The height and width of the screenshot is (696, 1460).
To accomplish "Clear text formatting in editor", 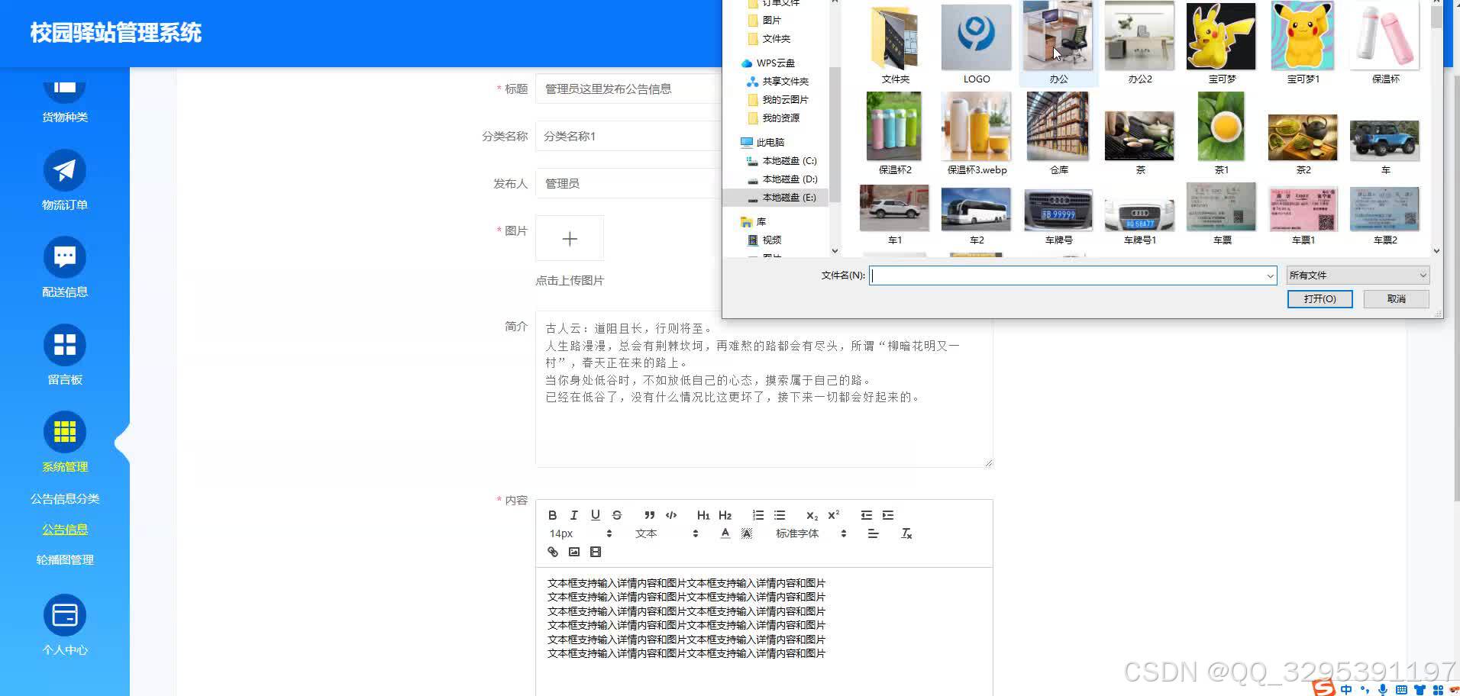I will click(906, 533).
